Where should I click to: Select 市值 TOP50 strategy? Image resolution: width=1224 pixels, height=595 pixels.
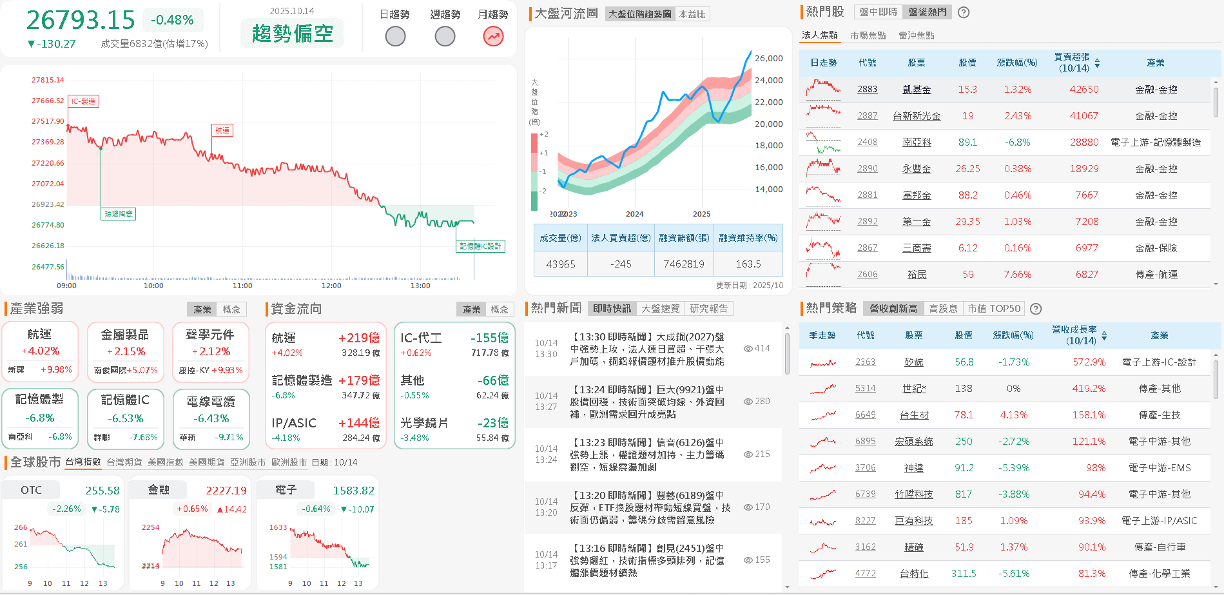[x=994, y=309]
